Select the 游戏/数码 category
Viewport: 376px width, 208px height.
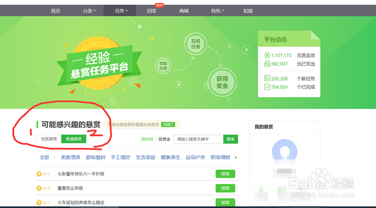(95, 157)
